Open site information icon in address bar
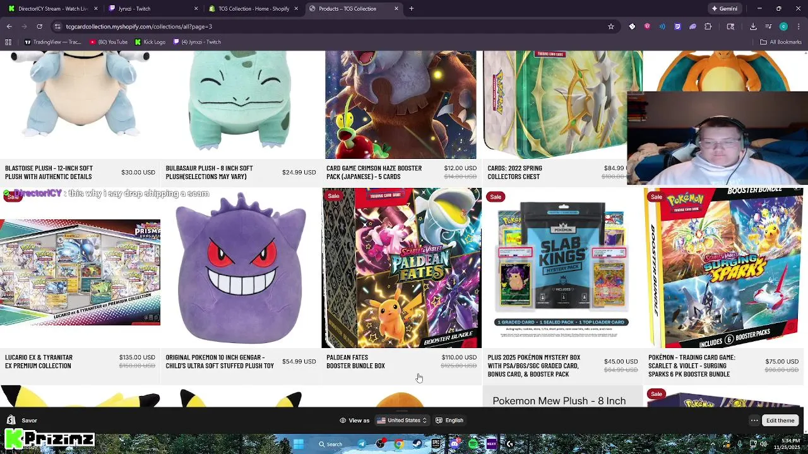This screenshot has height=454, width=808. [57, 26]
